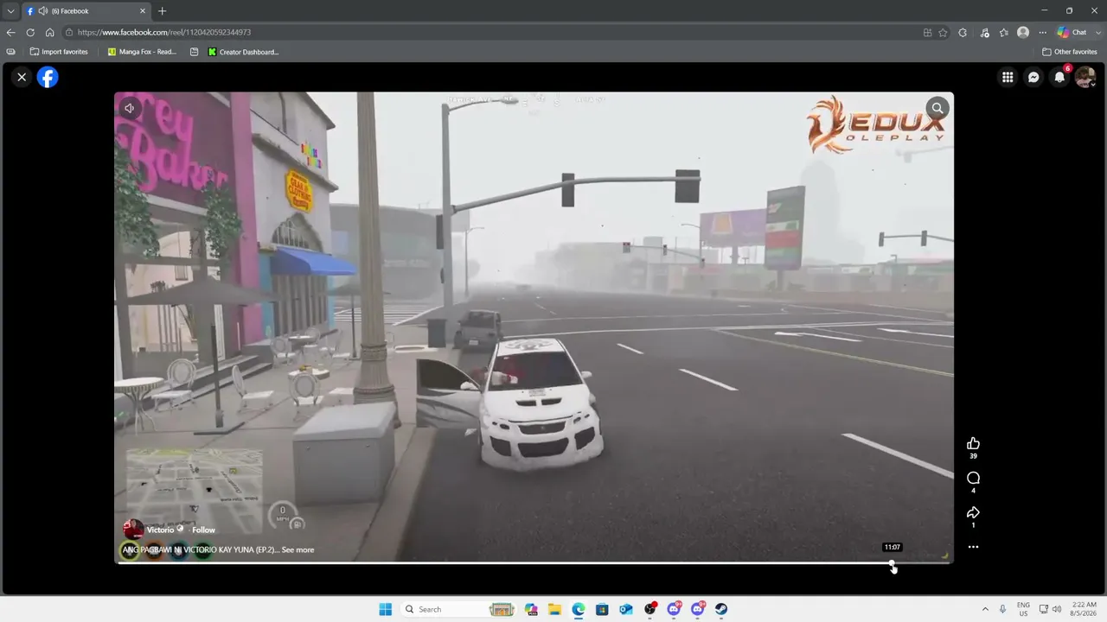Expand caption with See more

click(298, 549)
